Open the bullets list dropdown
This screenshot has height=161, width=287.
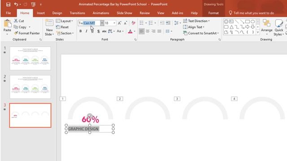tap(146, 23)
